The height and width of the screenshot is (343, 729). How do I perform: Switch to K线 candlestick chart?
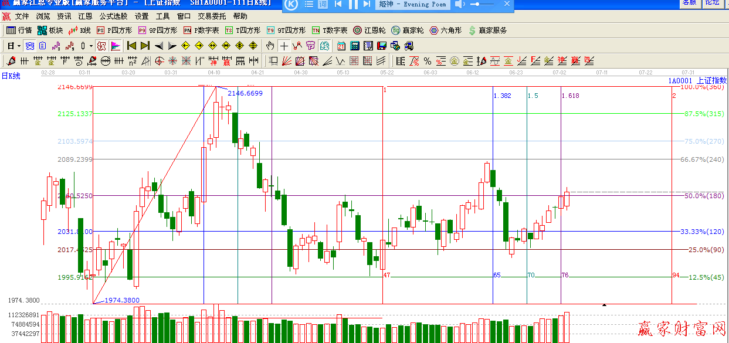[x=79, y=30]
